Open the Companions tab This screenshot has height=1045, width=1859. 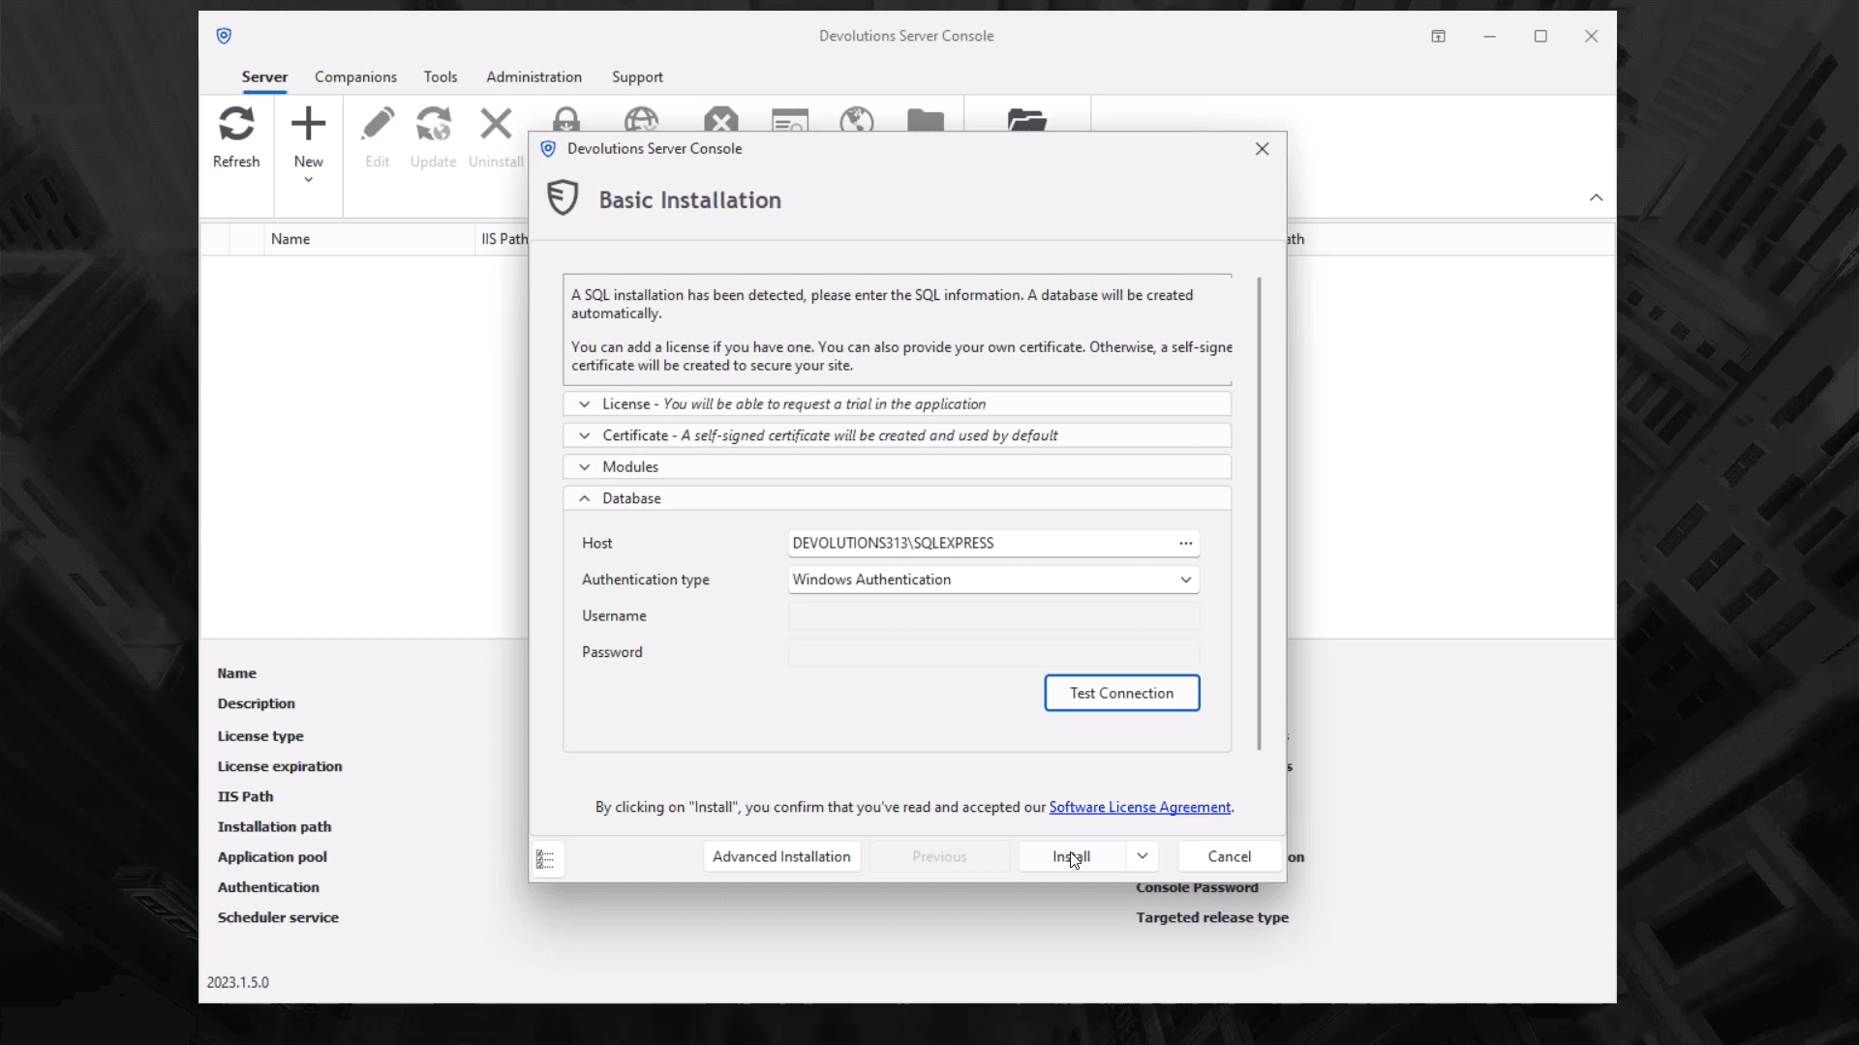coord(355,77)
